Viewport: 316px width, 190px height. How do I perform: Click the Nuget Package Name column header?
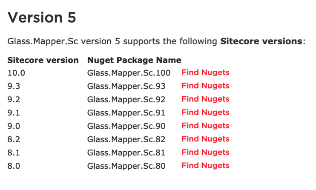134,60
